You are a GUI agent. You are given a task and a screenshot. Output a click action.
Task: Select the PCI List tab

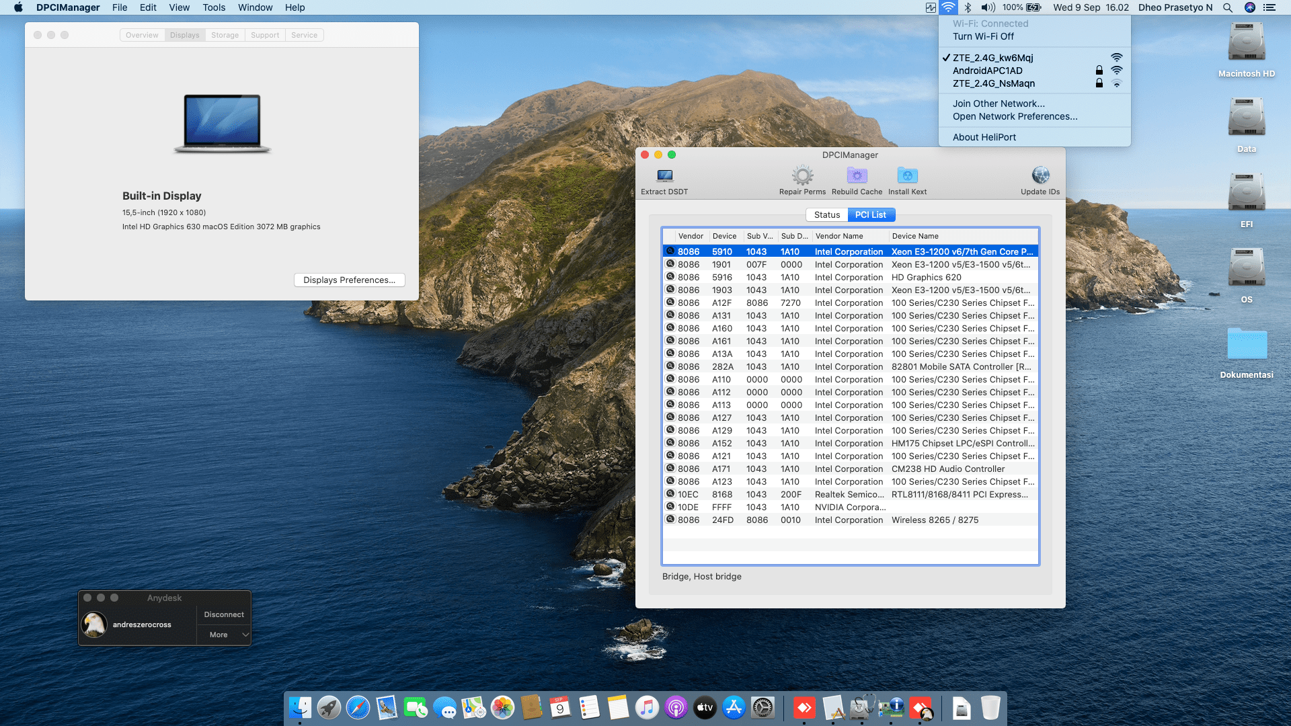click(871, 214)
